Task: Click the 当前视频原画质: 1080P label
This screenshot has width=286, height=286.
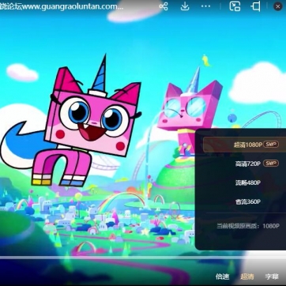Action: 248,226
